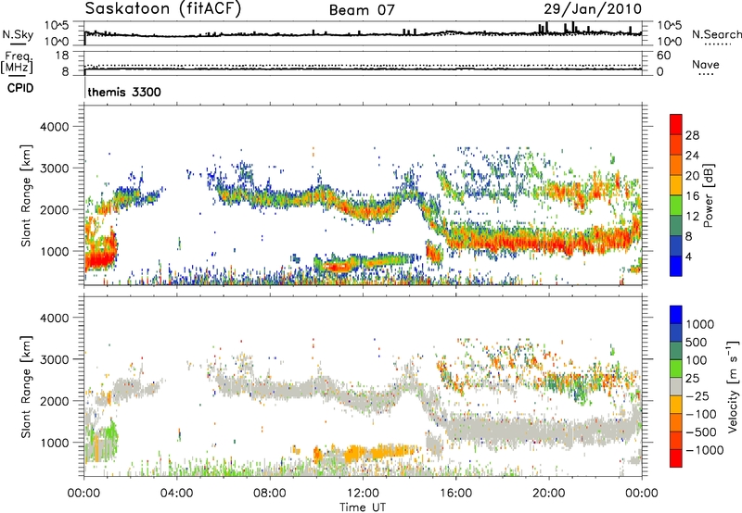The height and width of the screenshot is (513, 742).
Task: Click the Slant Range label of the velocity panel
Action: pyautogui.click(x=26, y=386)
